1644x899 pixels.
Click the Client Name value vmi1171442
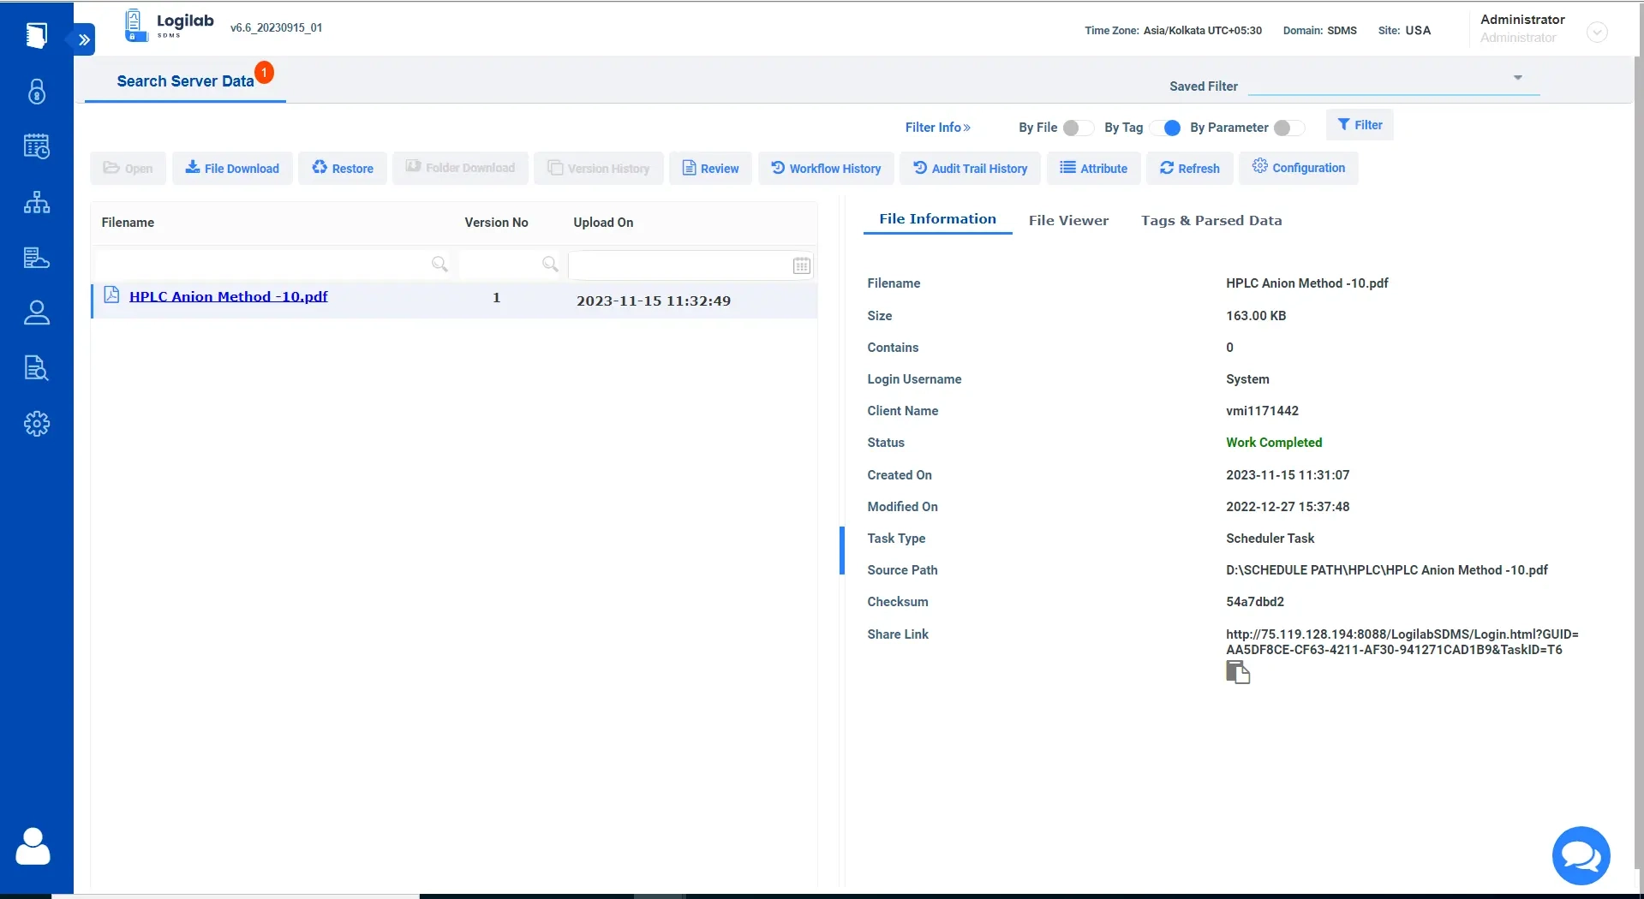[1262, 411]
